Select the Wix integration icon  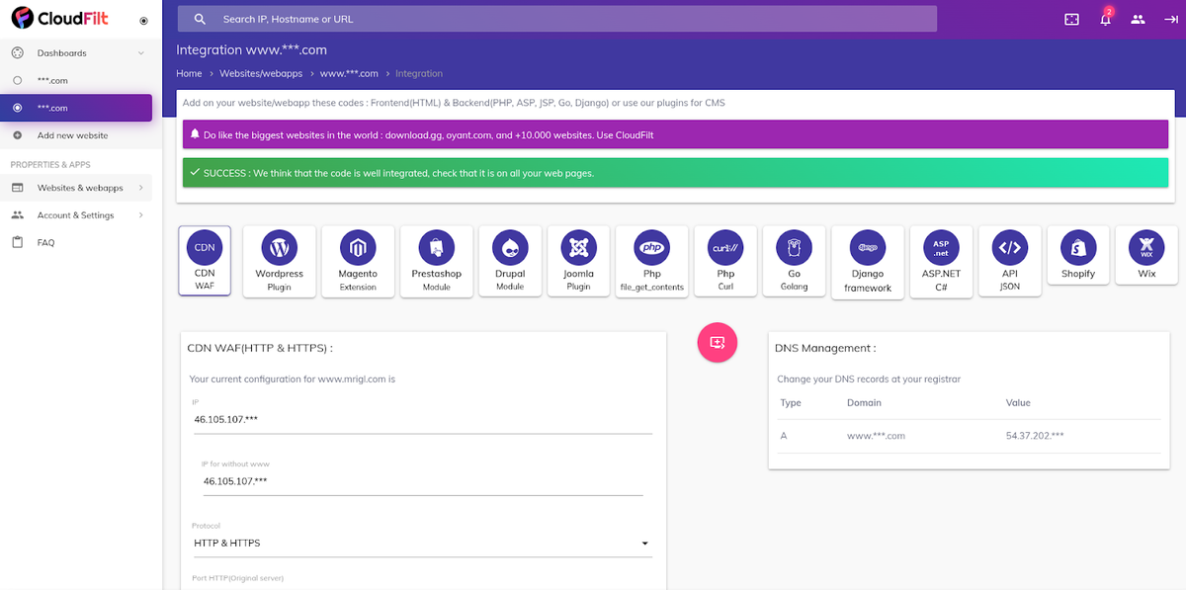click(x=1145, y=255)
